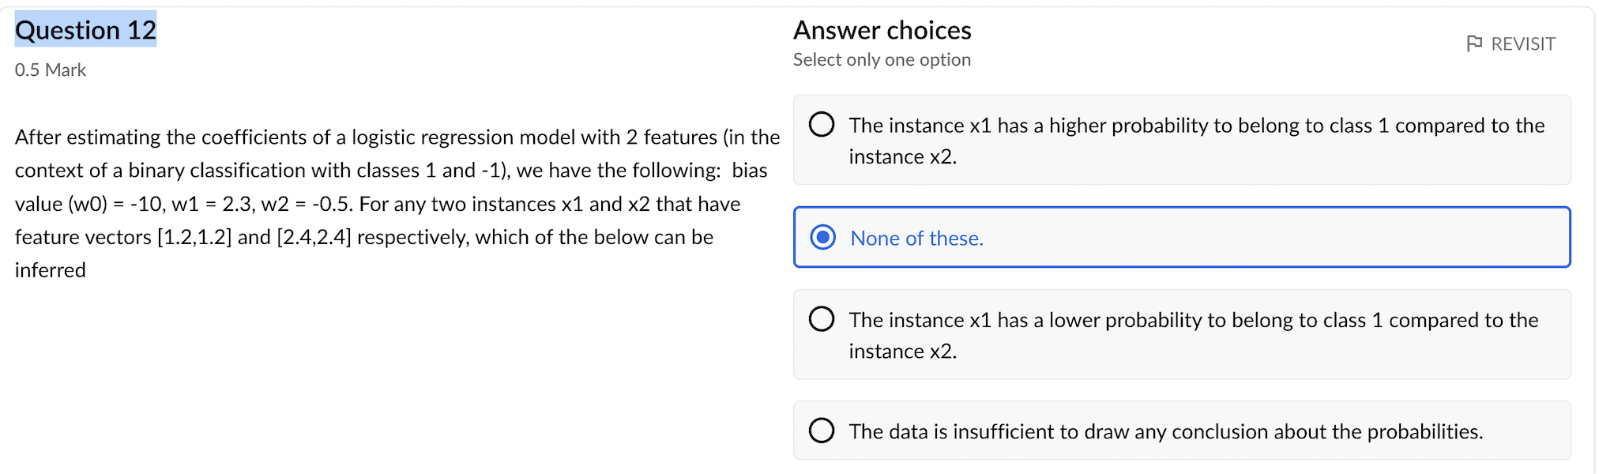Select radio for 'x1 has a higher probability' option
Viewport: 1599px width, 474px height.
822,123
